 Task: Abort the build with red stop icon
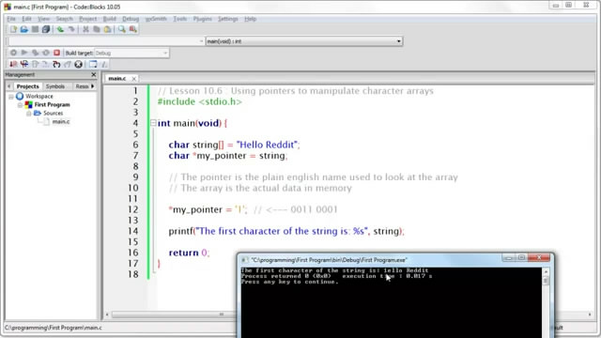[x=56, y=53]
